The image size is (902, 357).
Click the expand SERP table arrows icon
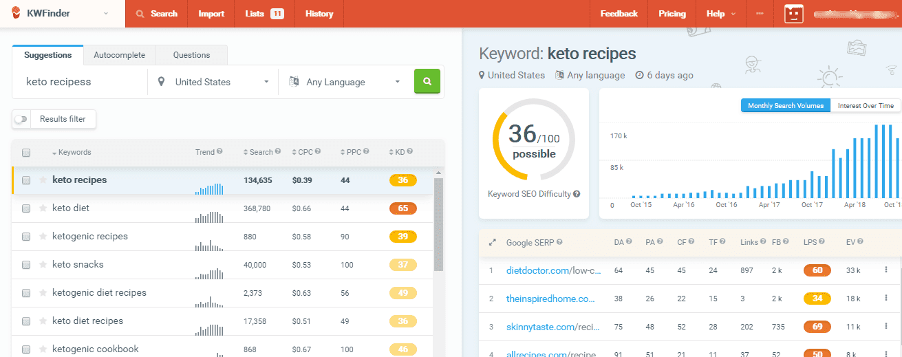(x=492, y=243)
